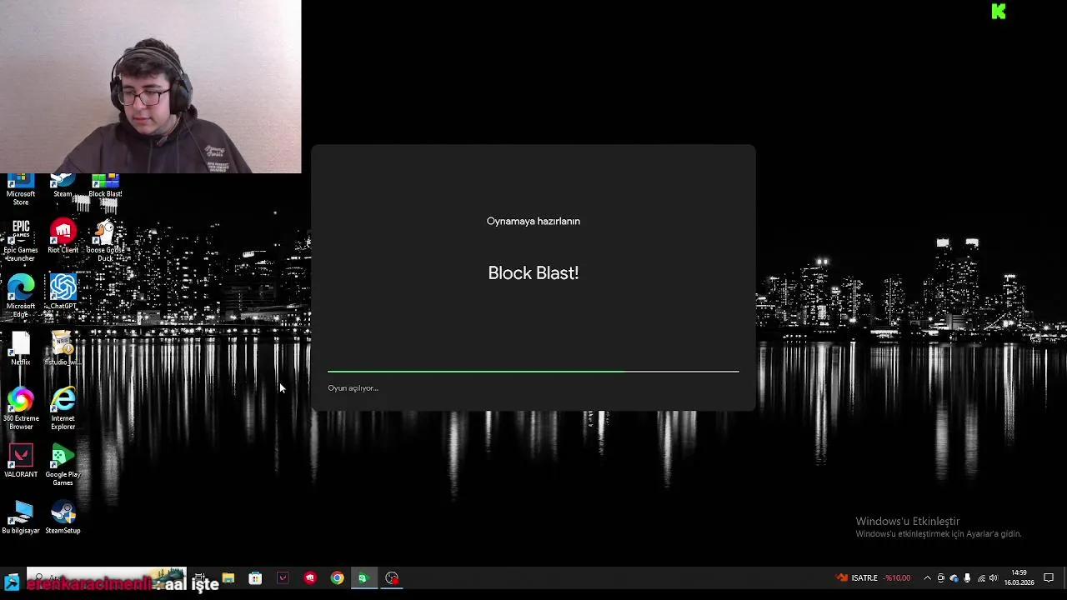Select the Bu bilgisayar desktop icon
This screenshot has width=1067, height=600.
click(x=21, y=517)
